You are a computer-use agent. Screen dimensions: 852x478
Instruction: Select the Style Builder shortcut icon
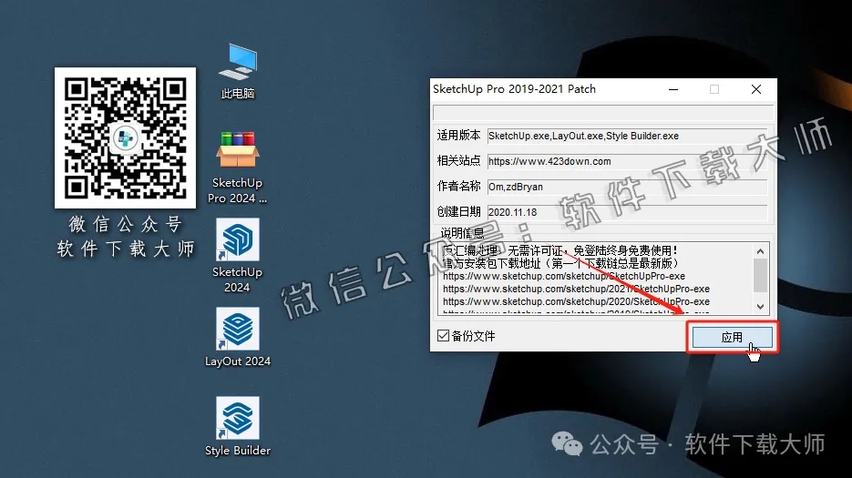pyautogui.click(x=238, y=426)
